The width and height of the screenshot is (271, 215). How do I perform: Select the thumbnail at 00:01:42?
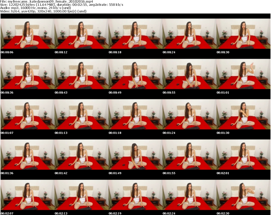(x=82, y=155)
